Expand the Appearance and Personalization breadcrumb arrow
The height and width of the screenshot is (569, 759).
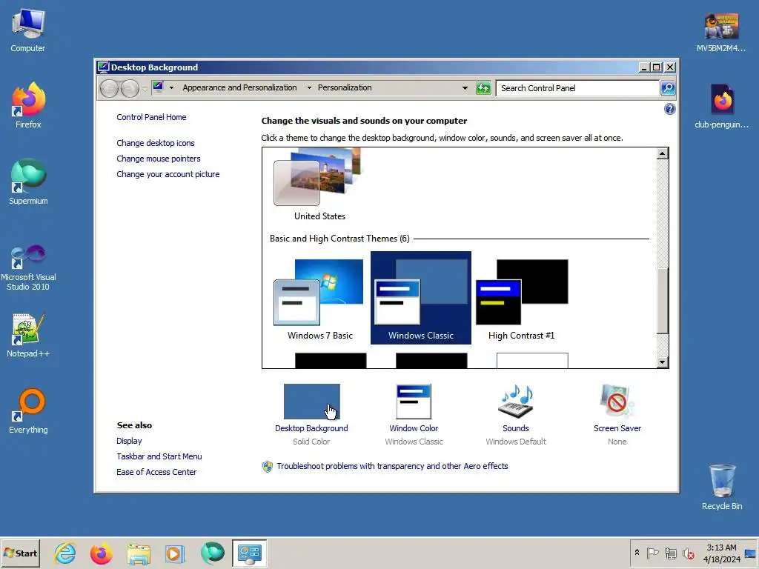pos(309,87)
